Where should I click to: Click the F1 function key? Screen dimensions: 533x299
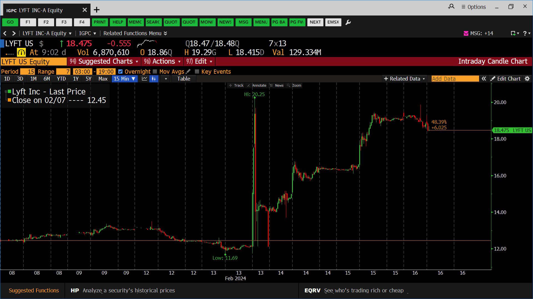[x=28, y=22]
